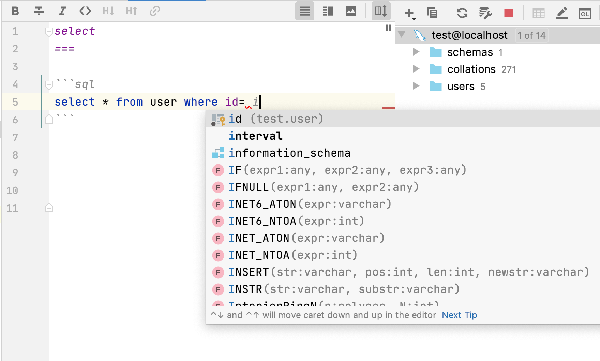600x361 pixels.
Task: Collapse the sql code fence fold
Action: coord(49,84)
